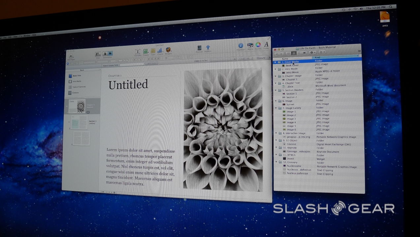Click the Charts toolbar icon
420x237 pixels.
160,51
